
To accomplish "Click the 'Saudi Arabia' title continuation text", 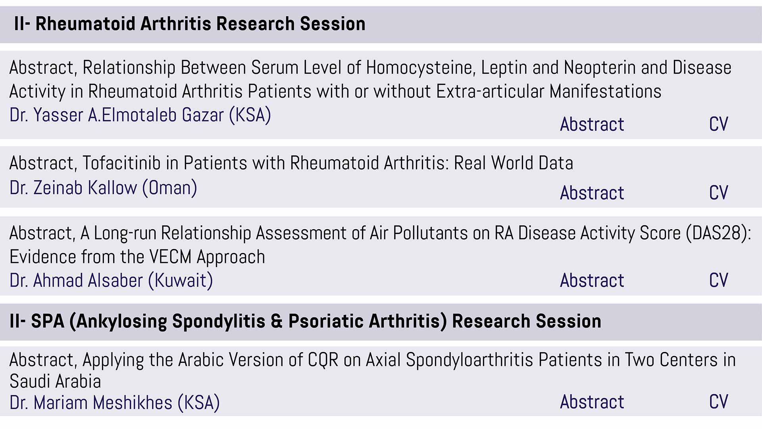I will (x=55, y=382).
